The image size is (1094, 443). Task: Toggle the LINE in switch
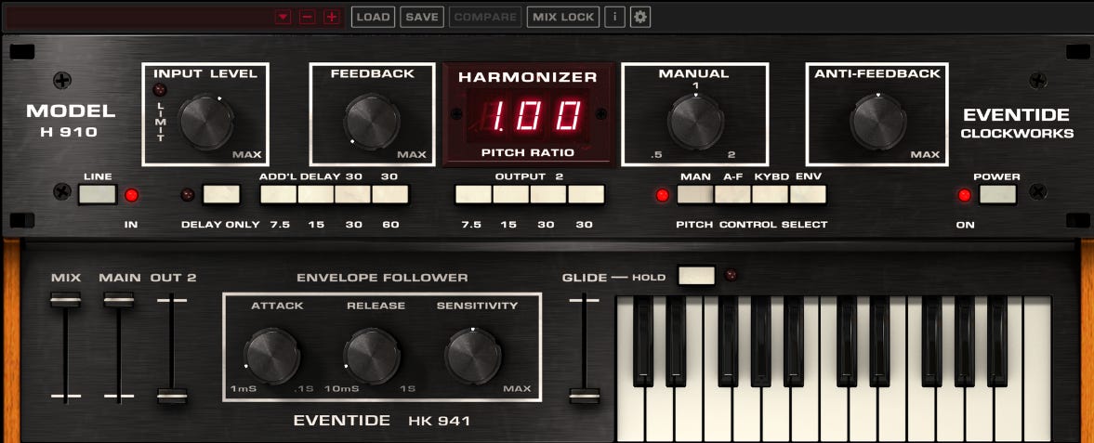98,195
